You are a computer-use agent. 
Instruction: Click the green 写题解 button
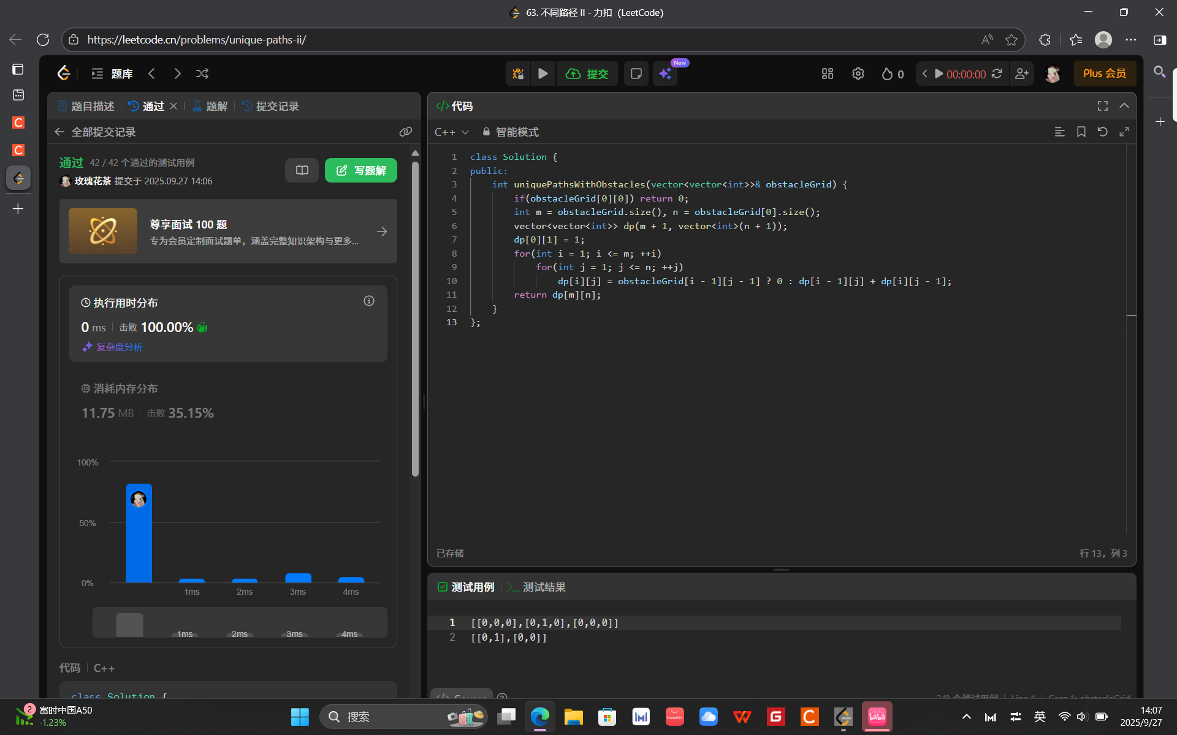click(x=361, y=170)
